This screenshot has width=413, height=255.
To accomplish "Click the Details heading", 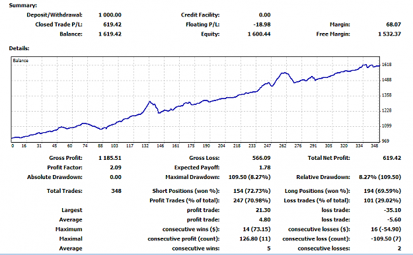I will click(x=19, y=48).
